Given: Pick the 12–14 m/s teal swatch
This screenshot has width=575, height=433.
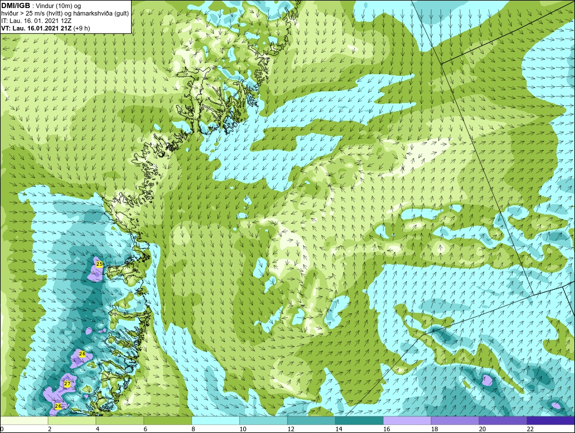Looking at the screenshot, I should click(x=311, y=420).
